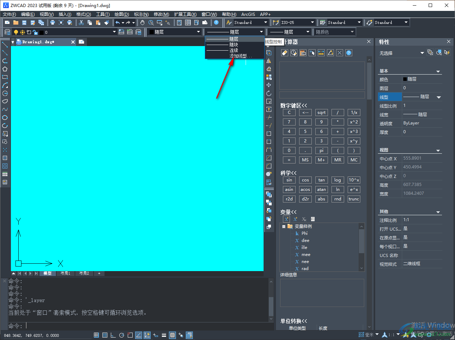
Task: Click the 颜色 随层 color swatch in Properties
Action: click(405, 79)
